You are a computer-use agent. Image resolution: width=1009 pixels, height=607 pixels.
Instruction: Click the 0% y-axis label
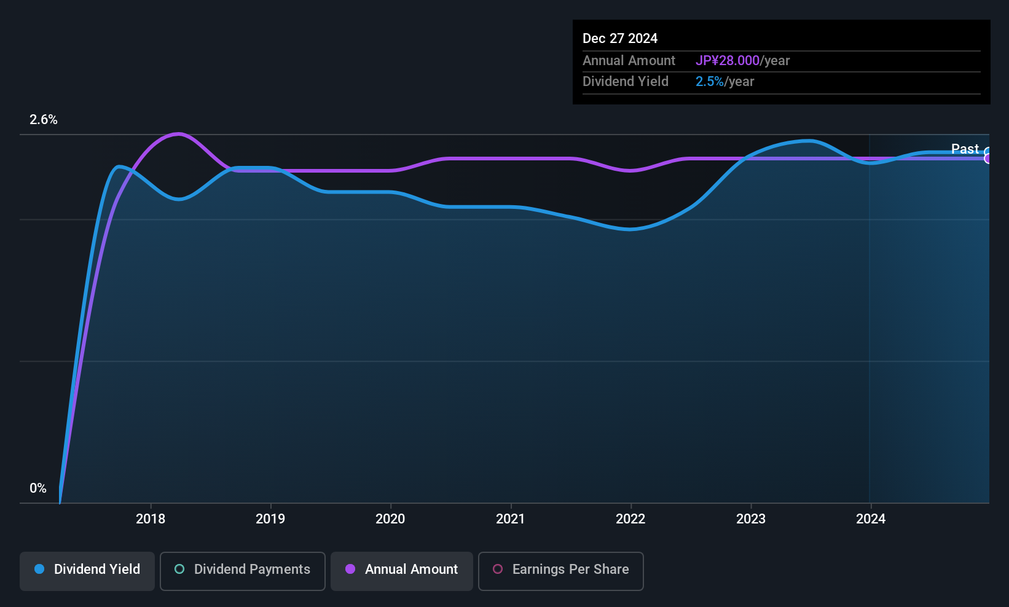38,488
